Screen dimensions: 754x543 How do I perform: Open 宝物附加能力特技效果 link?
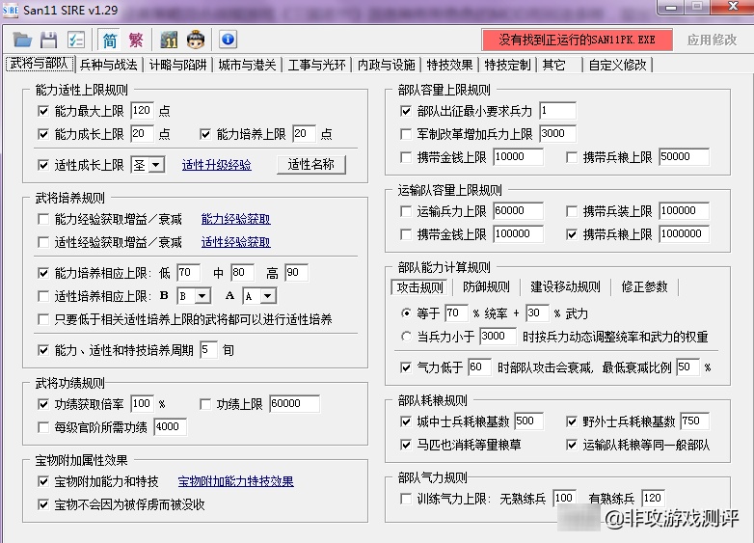[x=235, y=481]
